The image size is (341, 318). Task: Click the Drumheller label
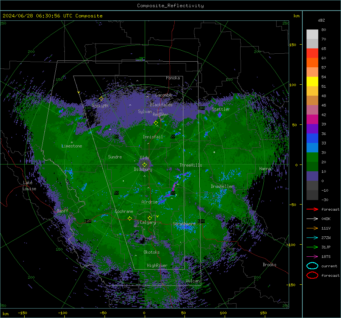222,186
